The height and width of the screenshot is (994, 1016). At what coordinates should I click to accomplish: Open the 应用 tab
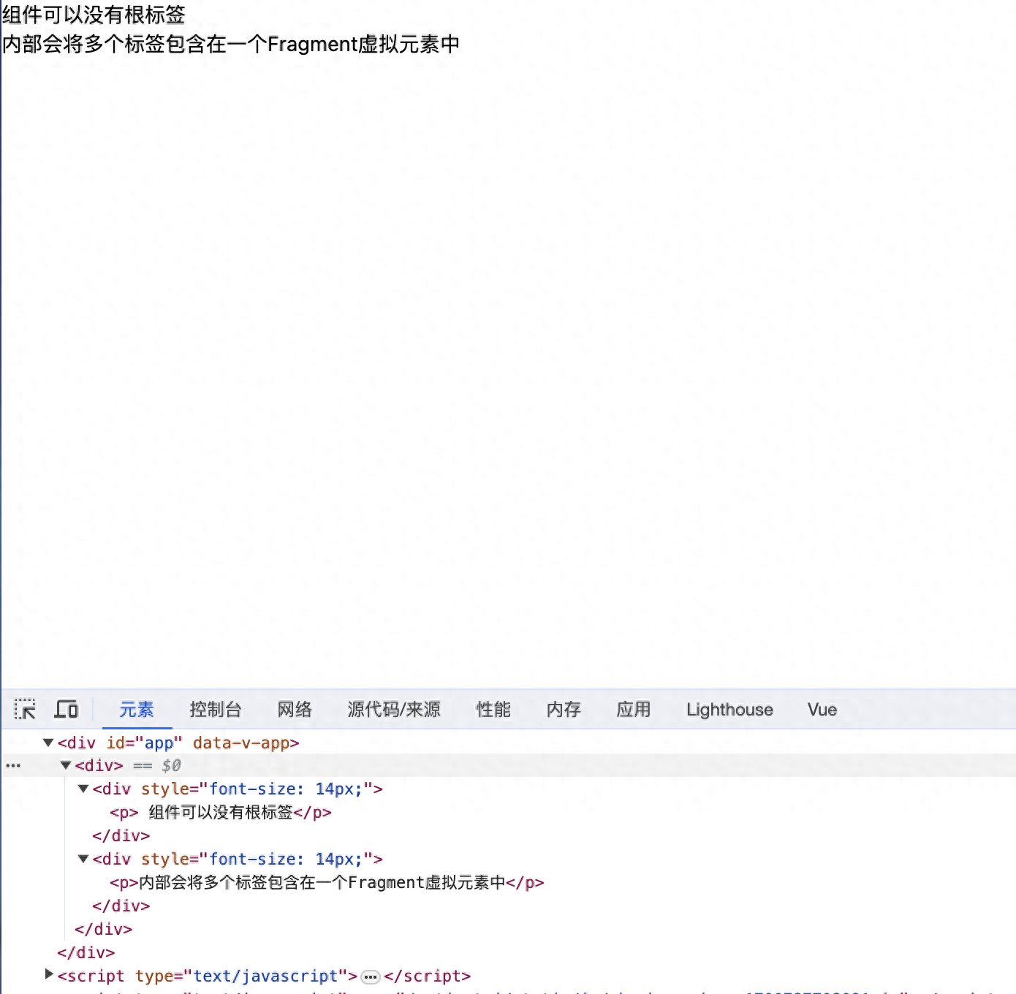point(634,709)
